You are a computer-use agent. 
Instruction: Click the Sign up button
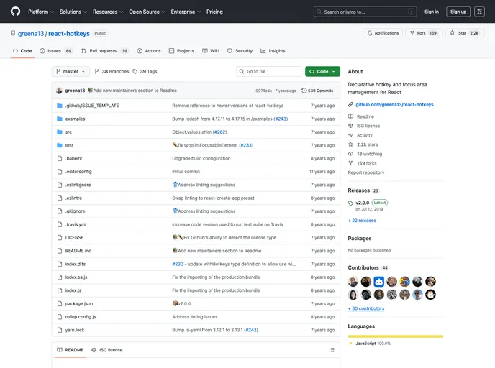click(x=458, y=11)
